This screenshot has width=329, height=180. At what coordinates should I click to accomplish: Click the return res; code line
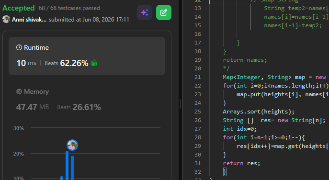point(241,163)
